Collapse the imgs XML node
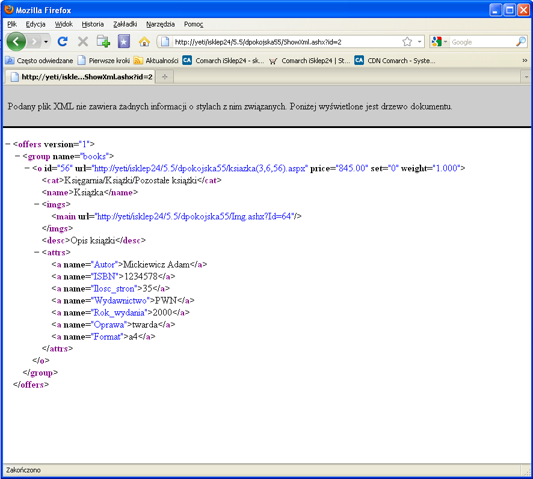This screenshot has width=533, height=479. pos(37,204)
